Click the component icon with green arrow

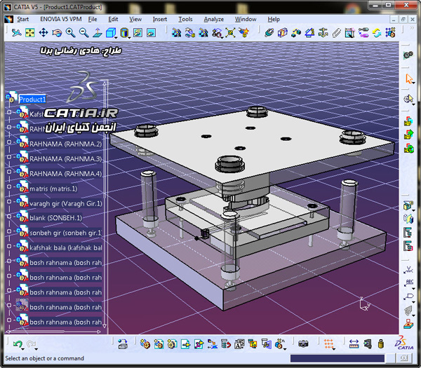[408, 134]
